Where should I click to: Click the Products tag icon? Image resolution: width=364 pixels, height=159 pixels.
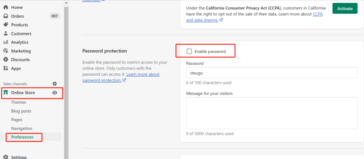pyautogui.click(x=6, y=25)
